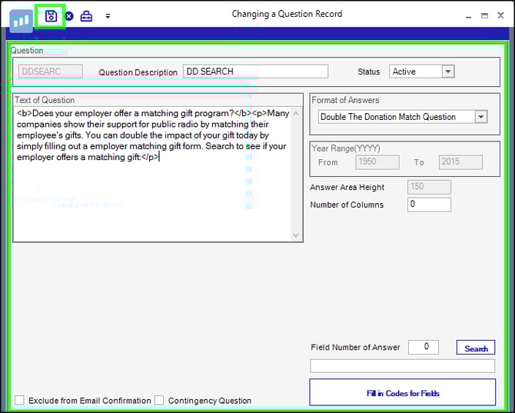The height and width of the screenshot is (413, 515).
Task: Click the Search button
Action: point(476,348)
